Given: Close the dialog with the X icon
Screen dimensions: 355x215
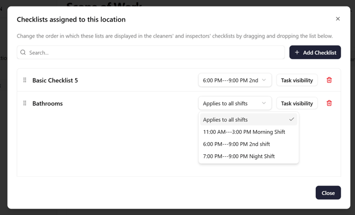Looking at the screenshot, I should coord(338,19).
